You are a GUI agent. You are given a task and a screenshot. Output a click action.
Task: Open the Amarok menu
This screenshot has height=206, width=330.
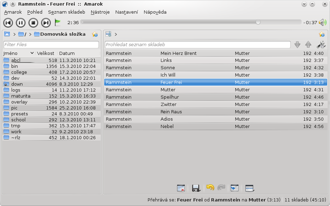(x=13, y=12)
